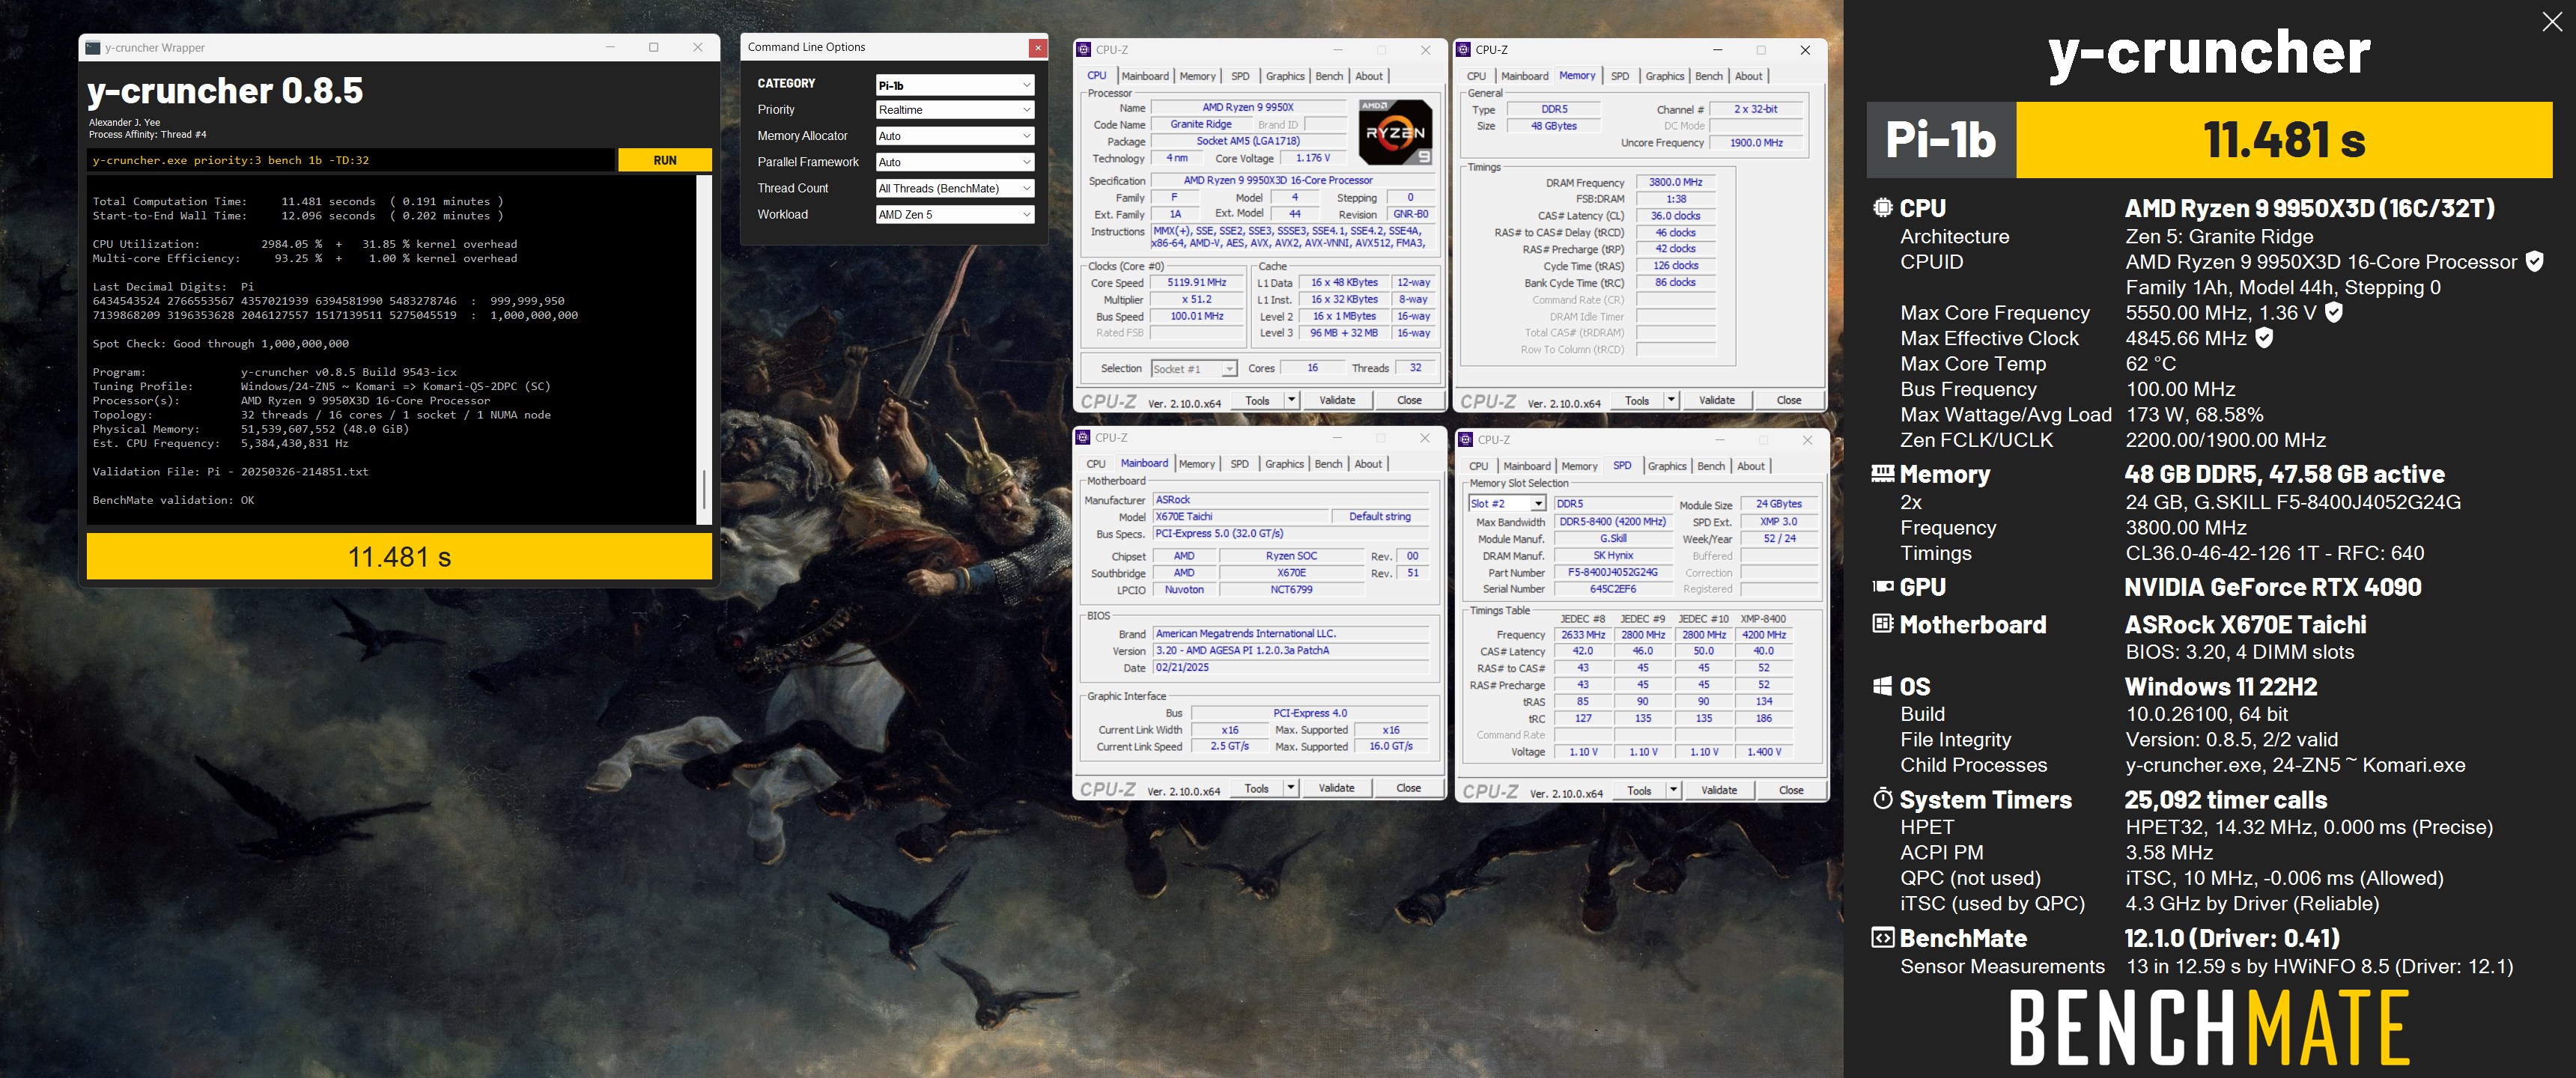
Task: Switch to Memory tab in top-left CPU-Z
Action: (1197, 76)
